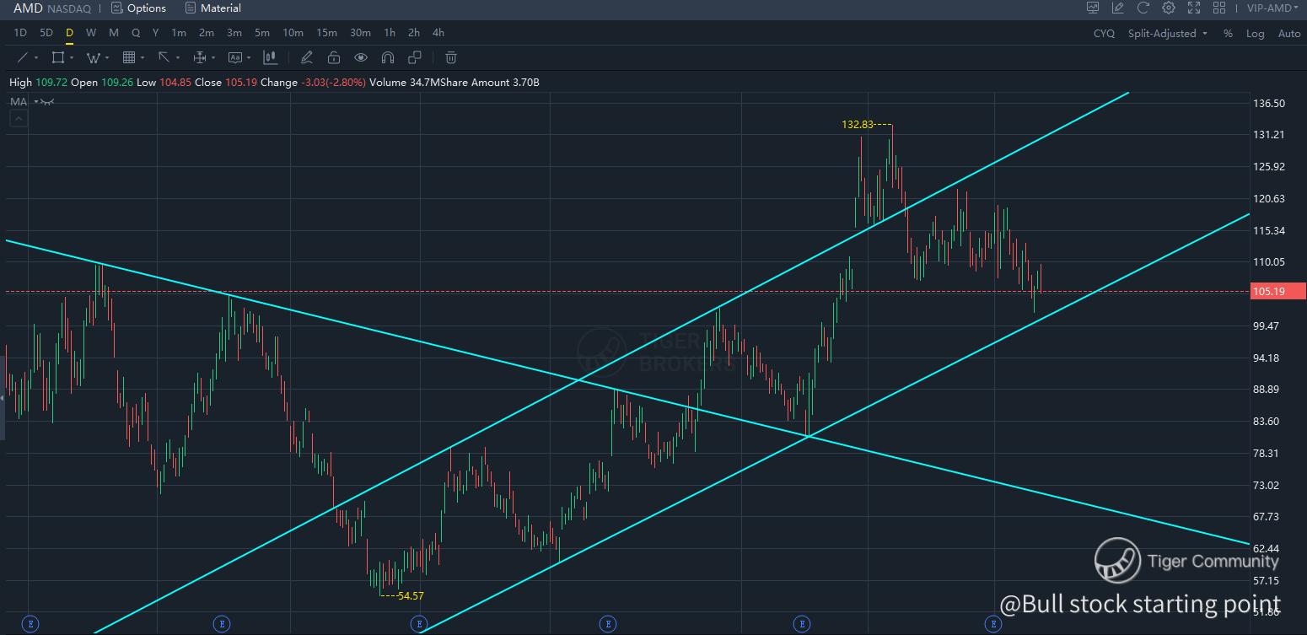Viewport: 1307px width, 635px height.
Task: Delete all drawings with trash icon
Action: (451, 57)
